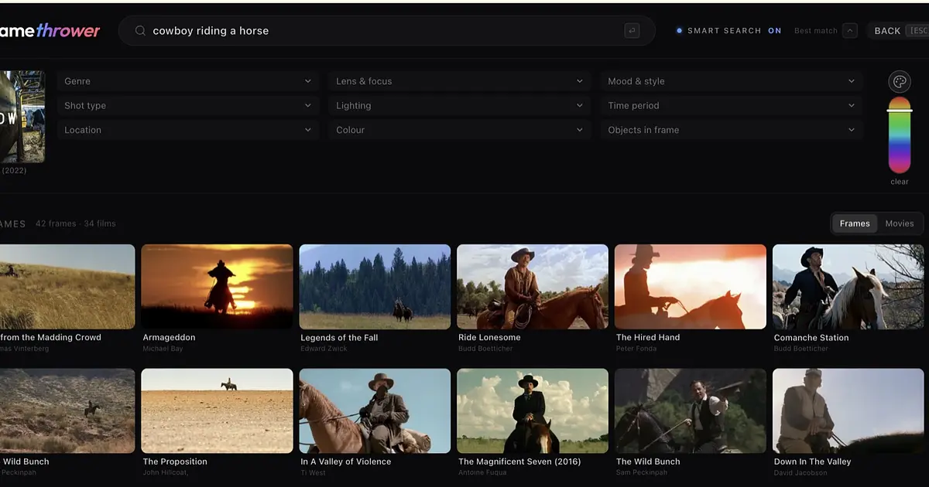Expand the Genre dropdown
The image size is (929, 487).
coord(187,81)
